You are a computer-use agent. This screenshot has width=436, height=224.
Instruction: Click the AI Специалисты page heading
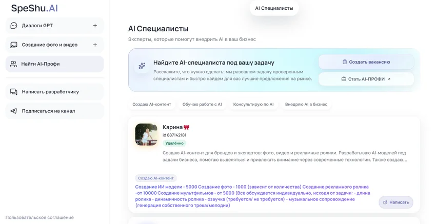158,29
